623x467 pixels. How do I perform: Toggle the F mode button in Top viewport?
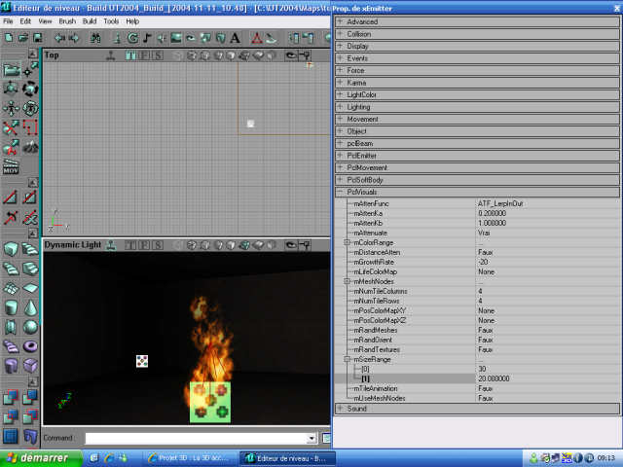(x=144, y=55)
